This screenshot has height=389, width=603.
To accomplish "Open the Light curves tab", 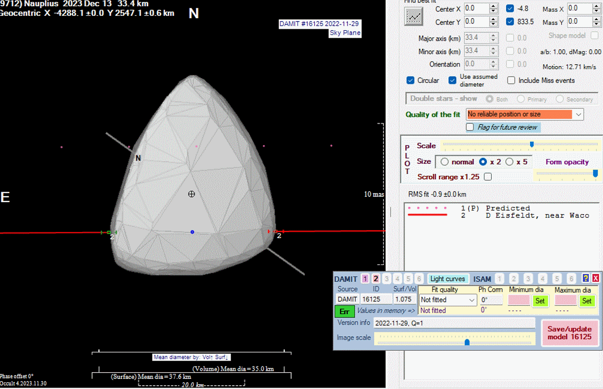I will pyautogui.click(x=447, y=279).
